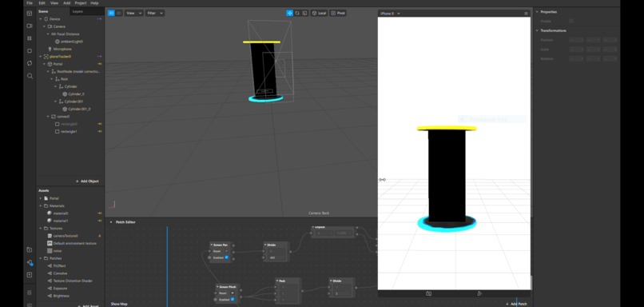Collapse the Portal object node
Viewport: 644px width, 307px height.
45,64
